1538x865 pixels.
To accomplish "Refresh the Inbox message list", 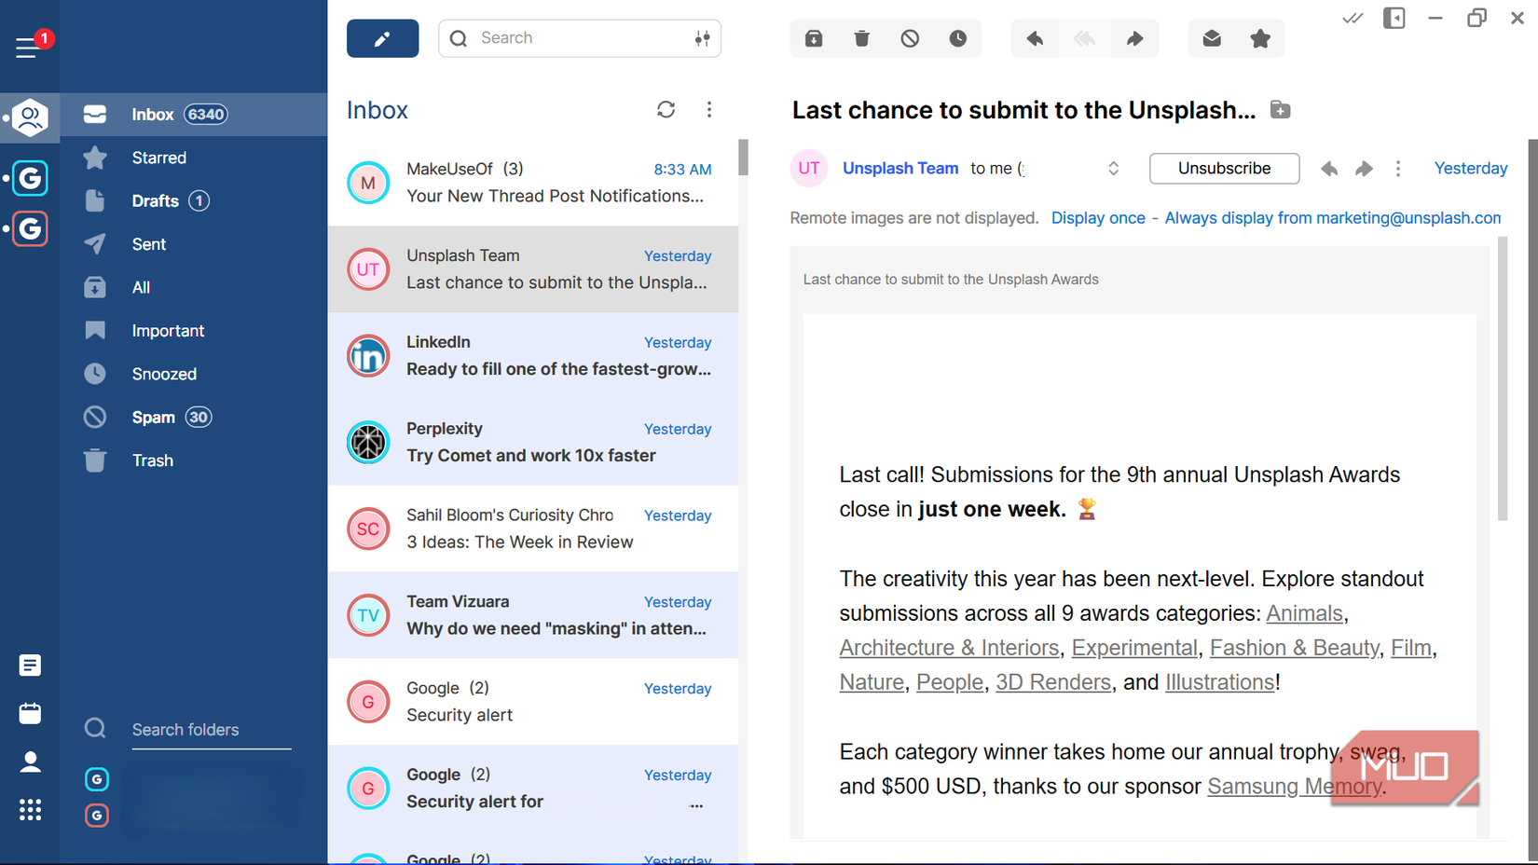I will point(666,109).
